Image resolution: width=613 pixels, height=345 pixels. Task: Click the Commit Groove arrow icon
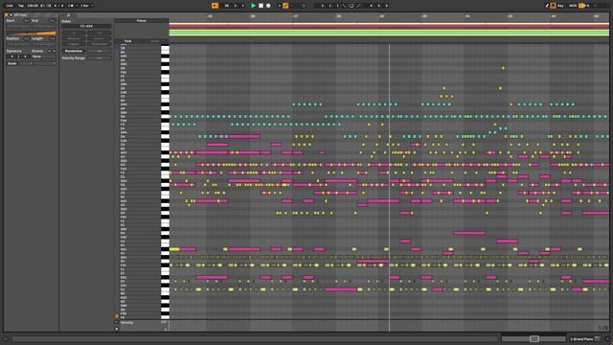[x=54, y=51]
